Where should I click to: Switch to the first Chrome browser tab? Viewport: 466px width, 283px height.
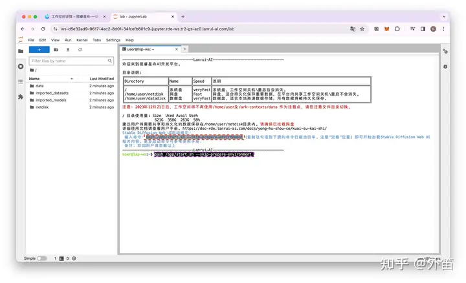coord(76,17)
